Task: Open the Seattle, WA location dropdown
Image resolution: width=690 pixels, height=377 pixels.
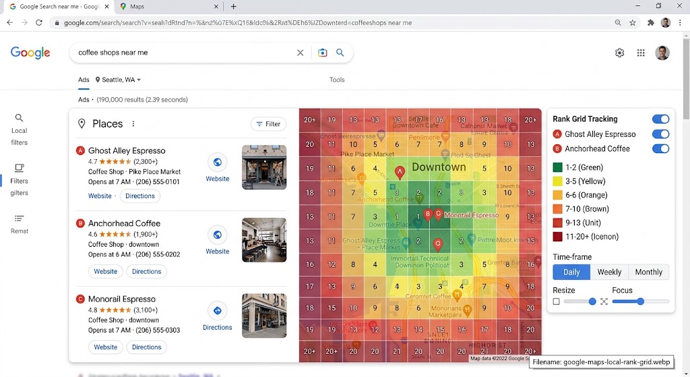Action: click(118, 80)
